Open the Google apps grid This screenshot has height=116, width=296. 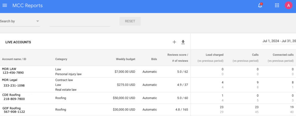[x=277, y=5]
